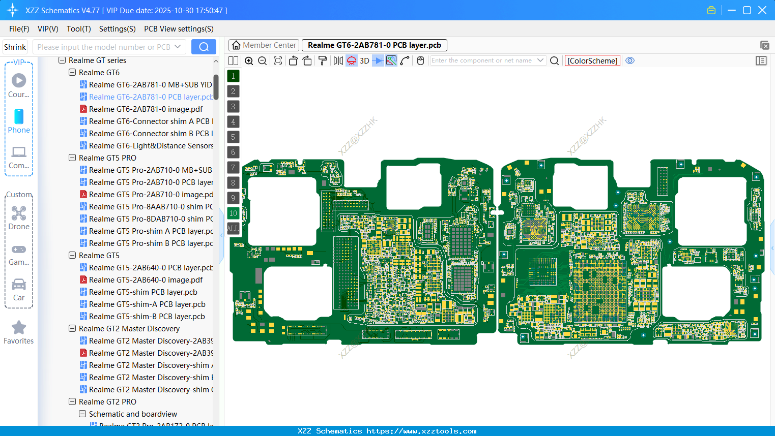This screenshot has height=436, width=775.
Task: Run the component or net search
Action: click(x=555, y=61)
